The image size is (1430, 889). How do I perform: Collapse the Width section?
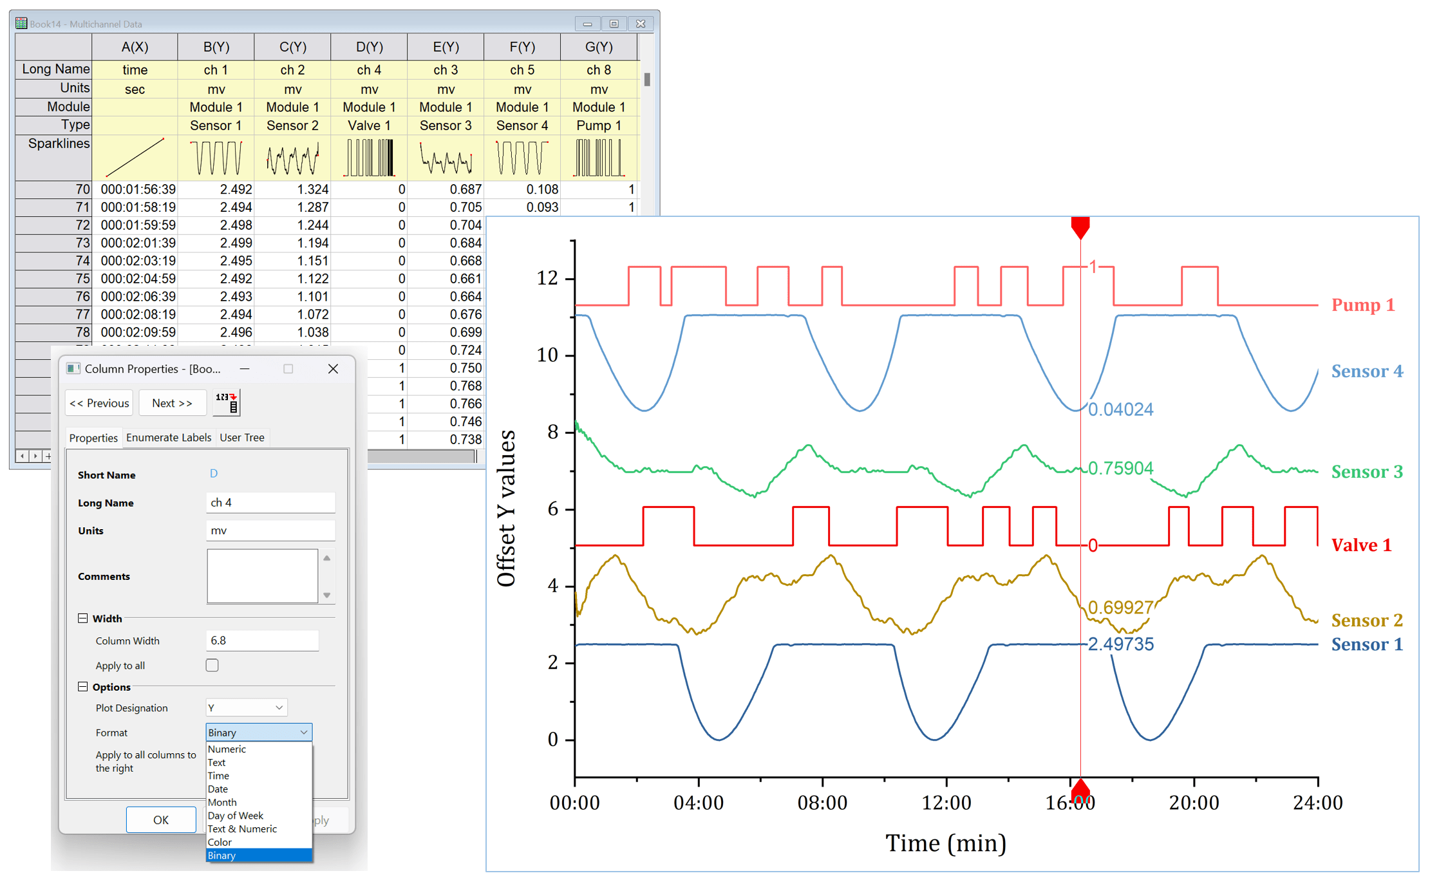click(83, 618)
